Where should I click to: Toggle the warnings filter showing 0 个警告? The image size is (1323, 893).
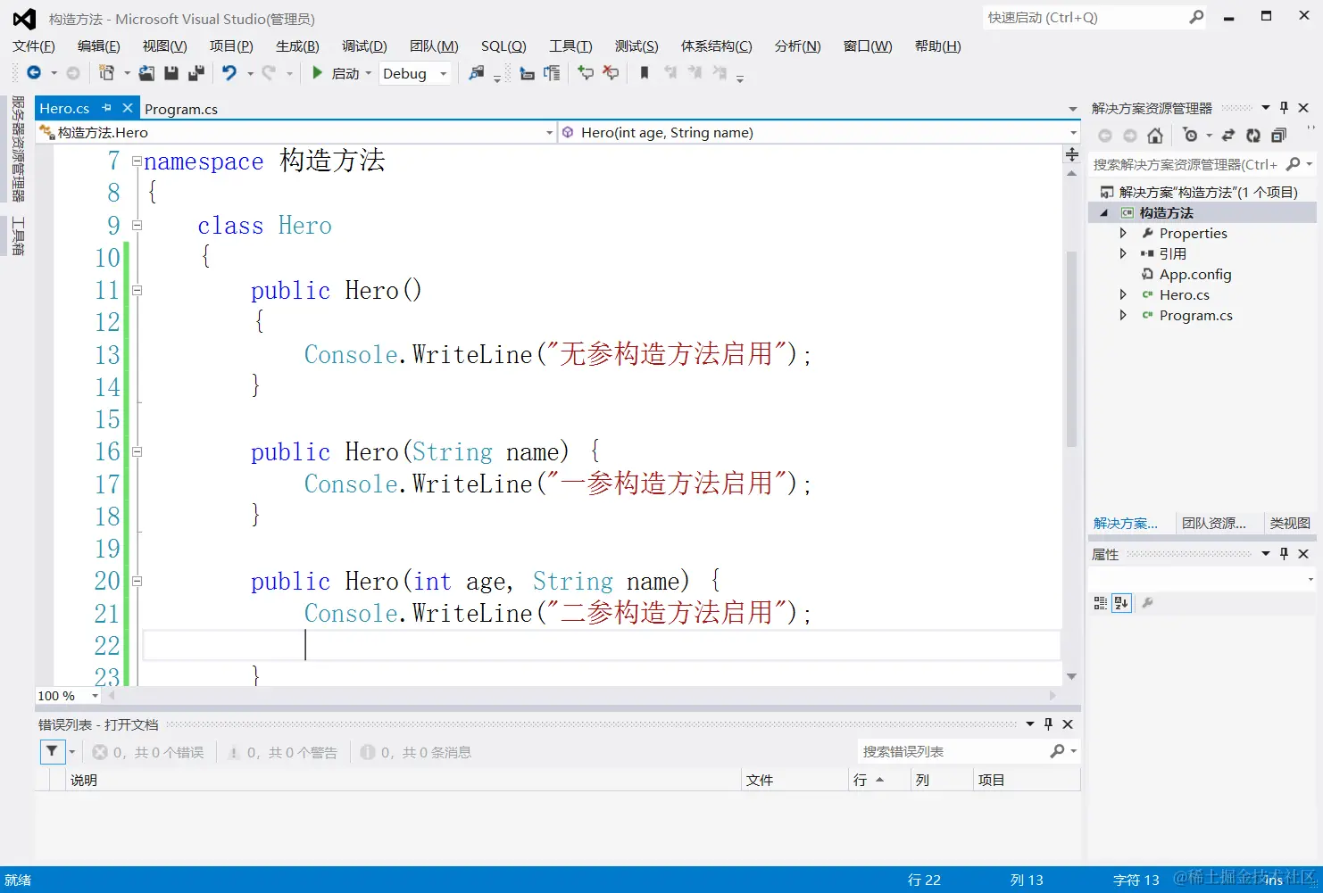[282, 752]
